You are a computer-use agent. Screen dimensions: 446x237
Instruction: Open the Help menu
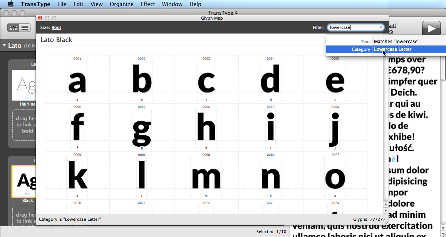(x=195, y=4)
